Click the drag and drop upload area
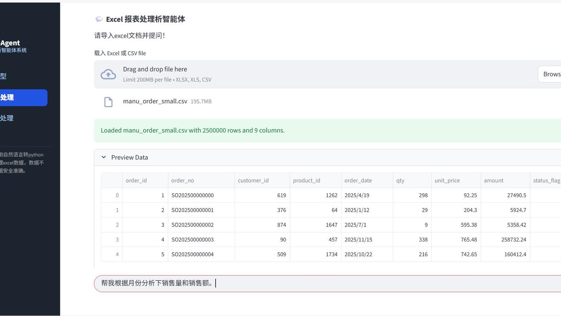 click(327, 74)
